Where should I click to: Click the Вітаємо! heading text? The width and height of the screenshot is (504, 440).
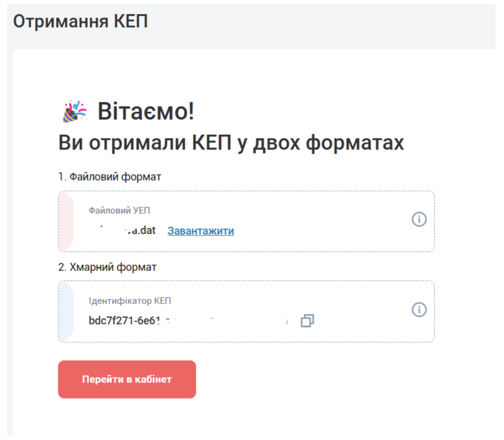point(146,111)
